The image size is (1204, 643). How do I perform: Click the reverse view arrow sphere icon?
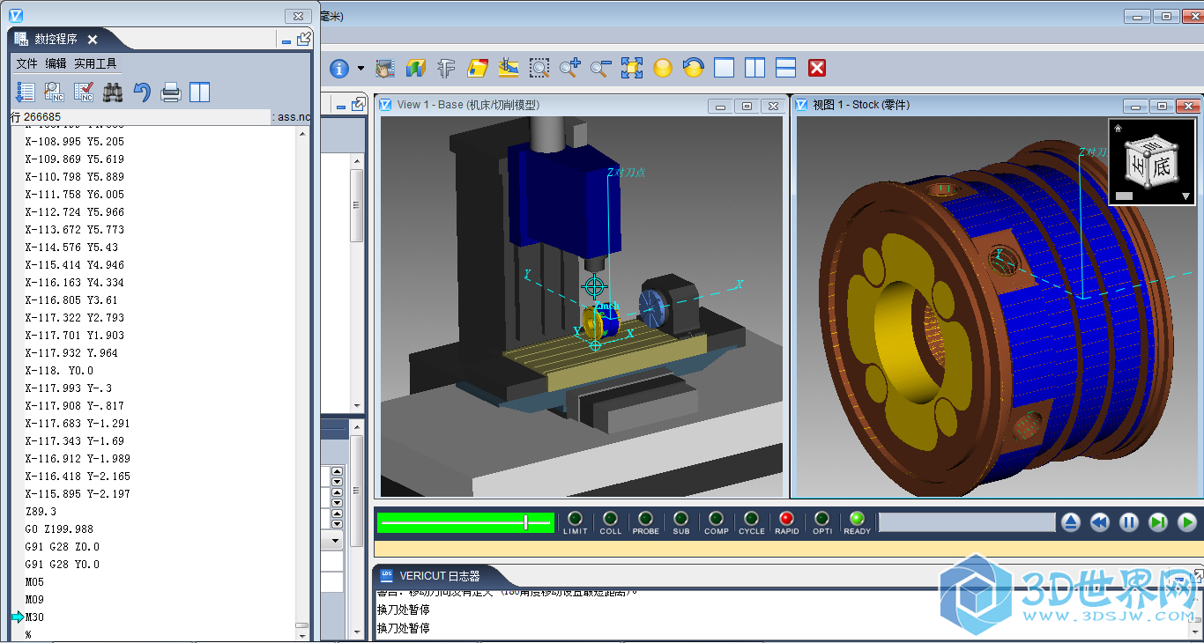click(x=694, y=68)
